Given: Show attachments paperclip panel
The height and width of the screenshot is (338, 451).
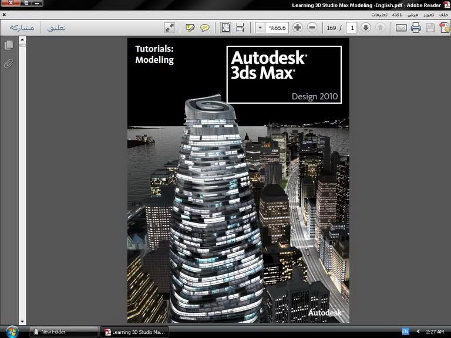Looking at the screenshot, I should 9,64.
